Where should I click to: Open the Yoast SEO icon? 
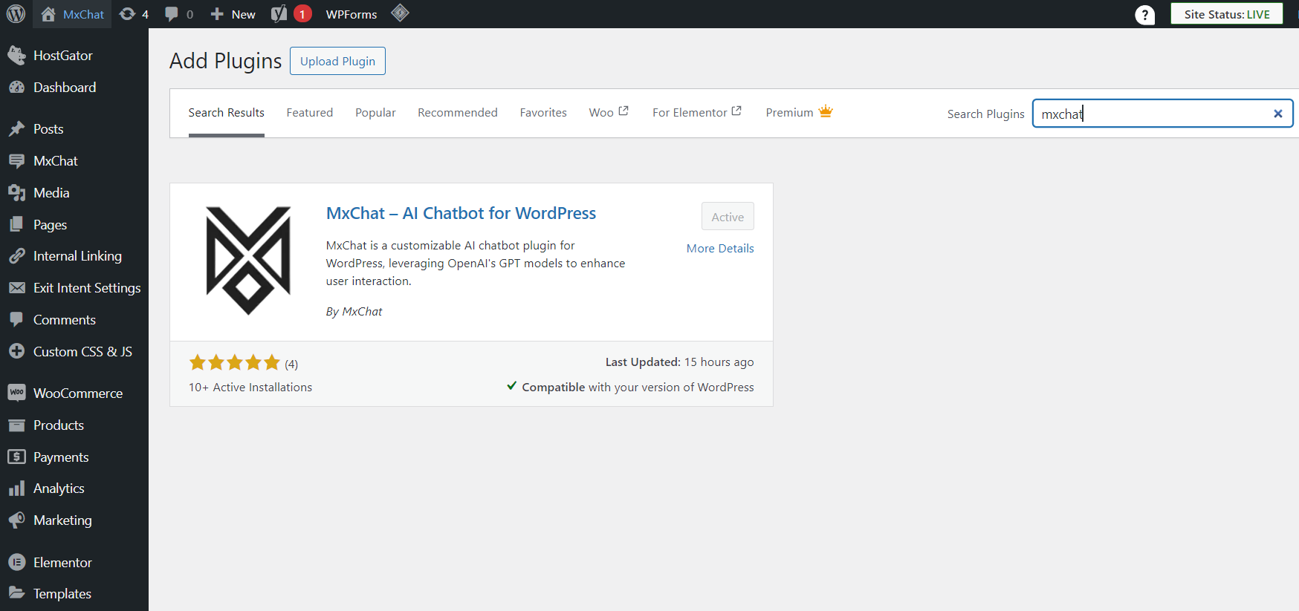[279, 14]
